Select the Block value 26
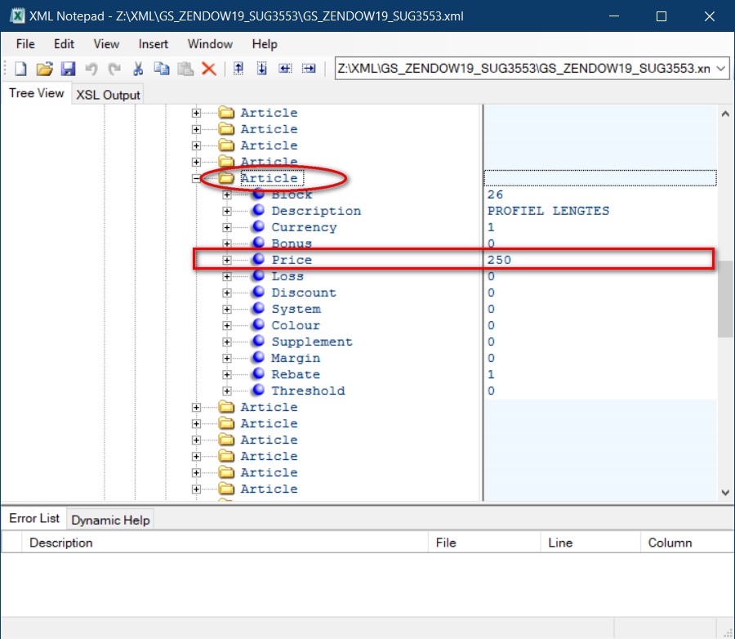 point(495,194)
